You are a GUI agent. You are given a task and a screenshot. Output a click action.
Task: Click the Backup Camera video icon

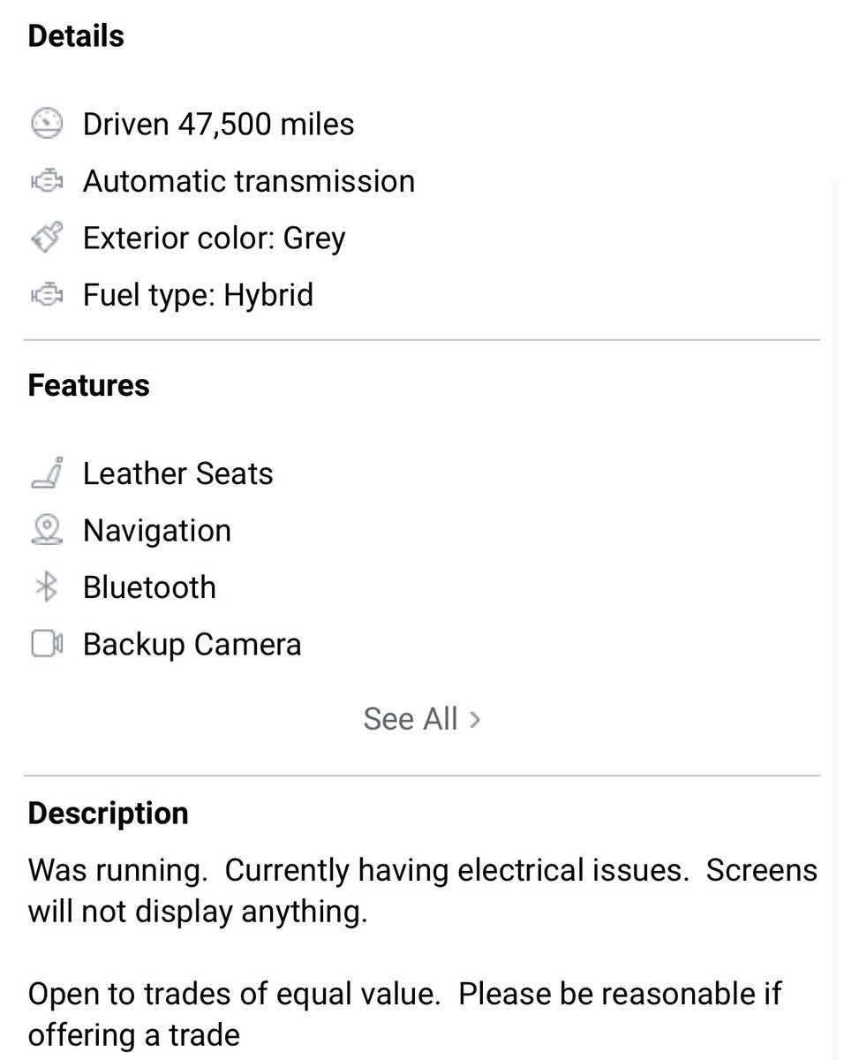point(47,644)
